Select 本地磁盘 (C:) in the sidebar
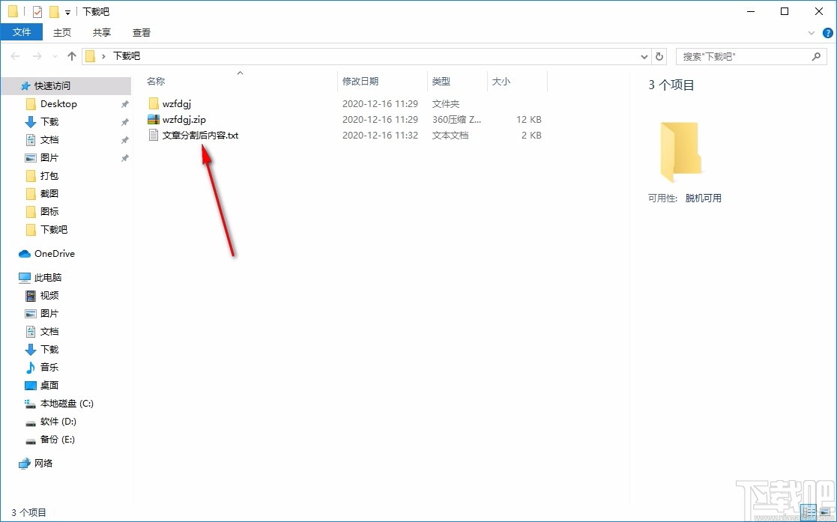This screenshot has width=837, height=522. pyautogui.click(x=62, y=403)
